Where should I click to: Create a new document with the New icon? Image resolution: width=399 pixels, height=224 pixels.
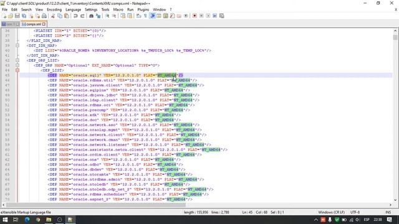pos(4,16)
